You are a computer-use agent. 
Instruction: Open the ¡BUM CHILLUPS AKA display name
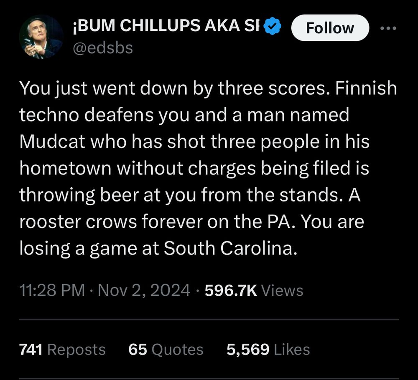[166, 25]
